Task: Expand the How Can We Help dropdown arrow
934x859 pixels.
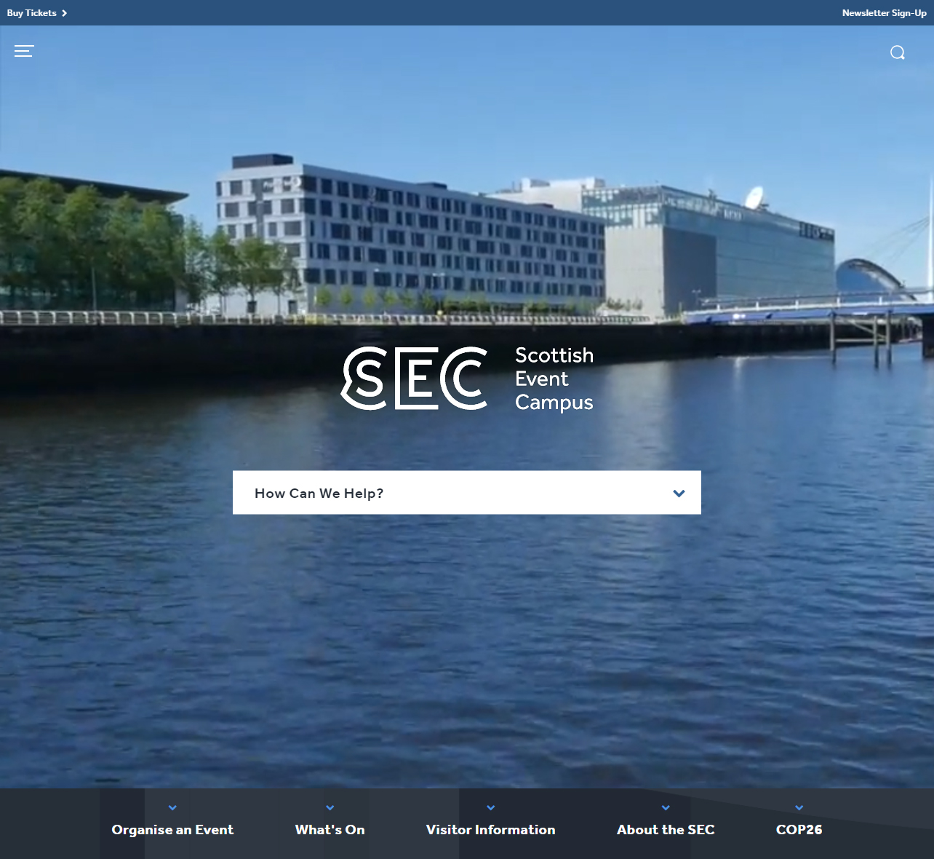Action: (x=679, y=494)
